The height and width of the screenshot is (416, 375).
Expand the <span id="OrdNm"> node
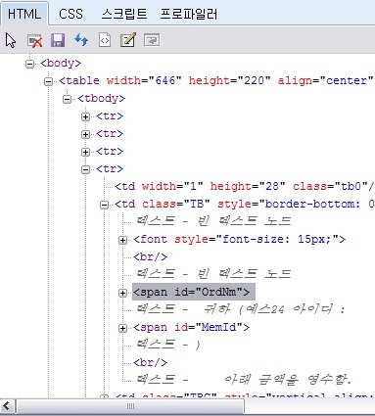[122, 293]
